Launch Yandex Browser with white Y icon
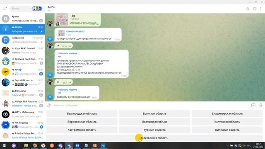Image resolution: width=265 pixels, height=149 pixels. pyautogui.click(x=43, y=145)
